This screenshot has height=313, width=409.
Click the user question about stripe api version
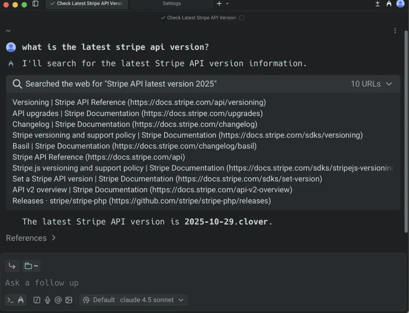pos(116,47)
